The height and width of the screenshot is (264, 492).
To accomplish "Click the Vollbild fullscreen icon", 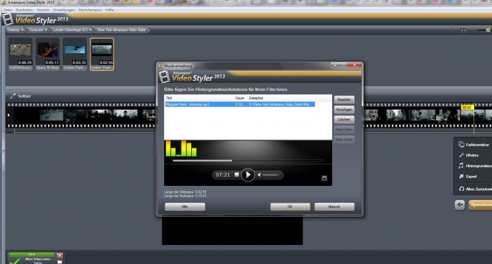I will pyautogui.click(x=13, y=96).
